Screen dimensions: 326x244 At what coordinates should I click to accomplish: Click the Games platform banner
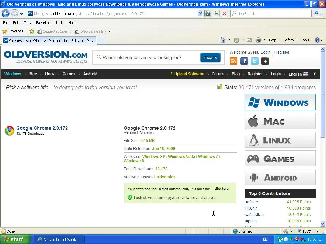click(x=280, y=159)
